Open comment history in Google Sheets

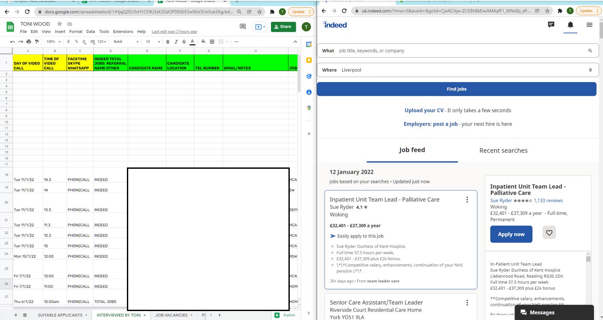[x=243, y=26]
